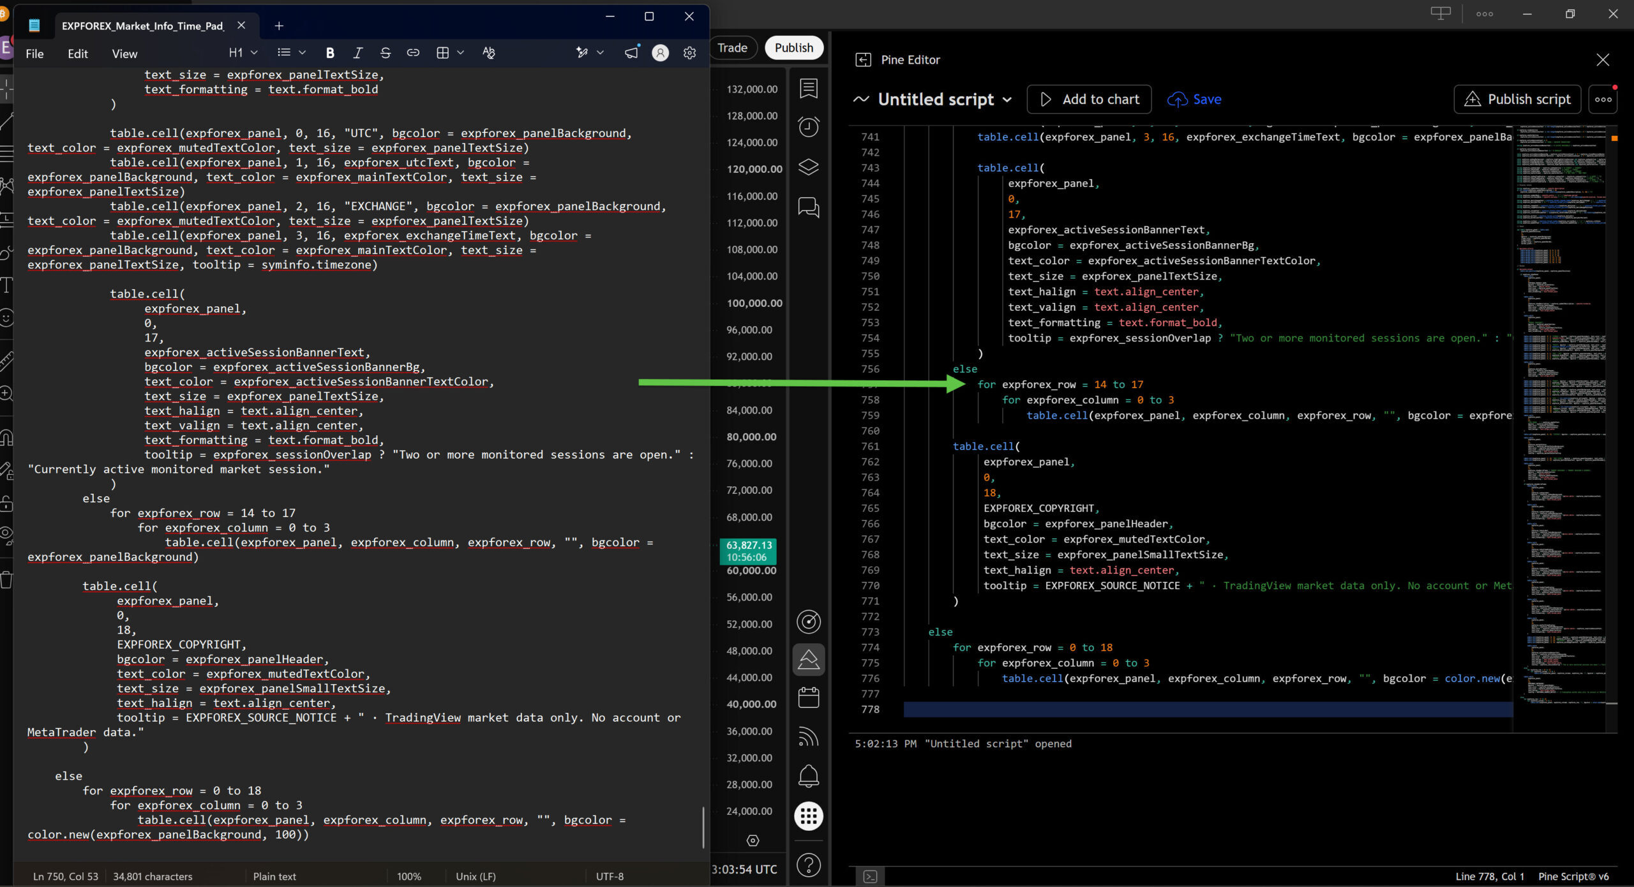Screen dimensions: 1634x887
Task: Open TradingView notifications bell icon
Action: point(809,776)
